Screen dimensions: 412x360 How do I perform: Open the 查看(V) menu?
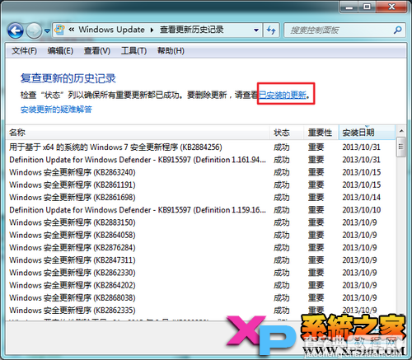point(97,51)
